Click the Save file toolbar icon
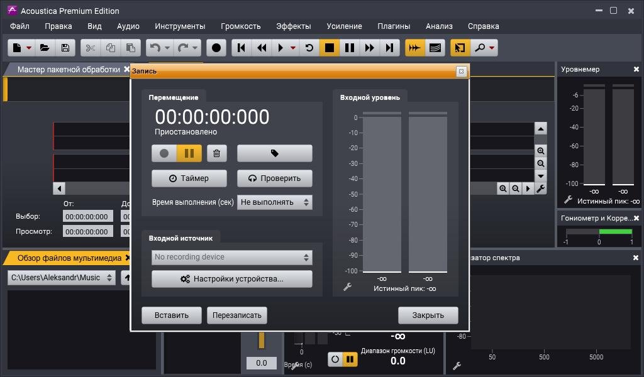Viewport: 644px width, 377px height. [65, 48]
